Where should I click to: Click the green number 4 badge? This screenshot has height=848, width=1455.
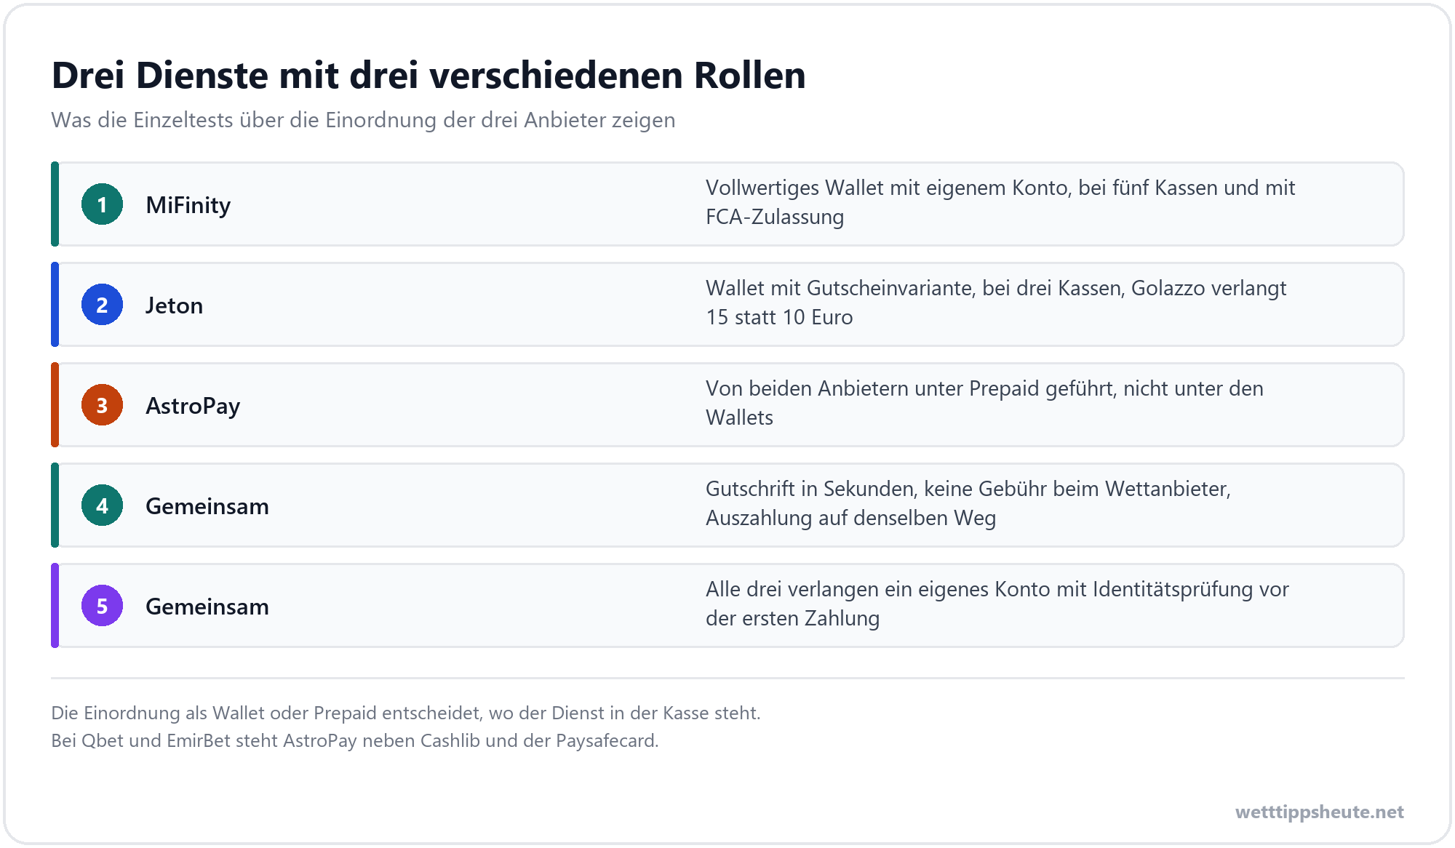click(102, 505)
